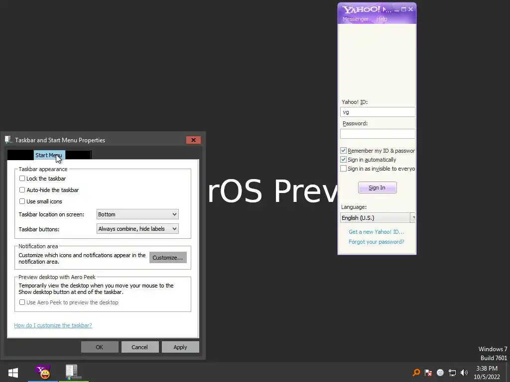Screen dimensions: 510x382
Task: Click OK in Taskbar Properties
Action: click(100, 347)
